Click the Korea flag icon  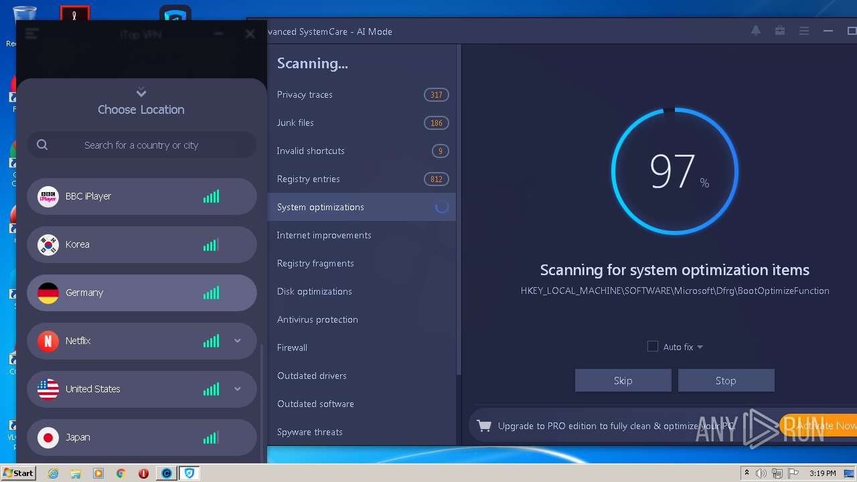pyautogui.click(x=48, y=244)
